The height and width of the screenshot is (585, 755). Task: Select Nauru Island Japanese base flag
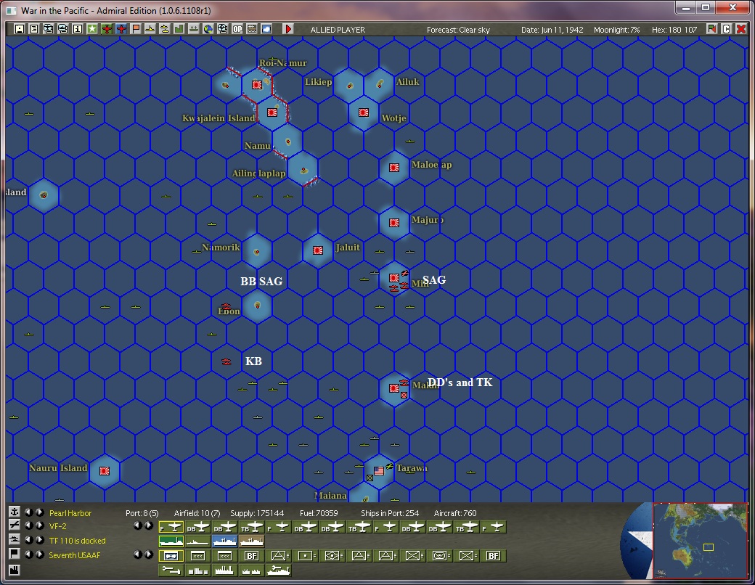[x=105, y=471]
